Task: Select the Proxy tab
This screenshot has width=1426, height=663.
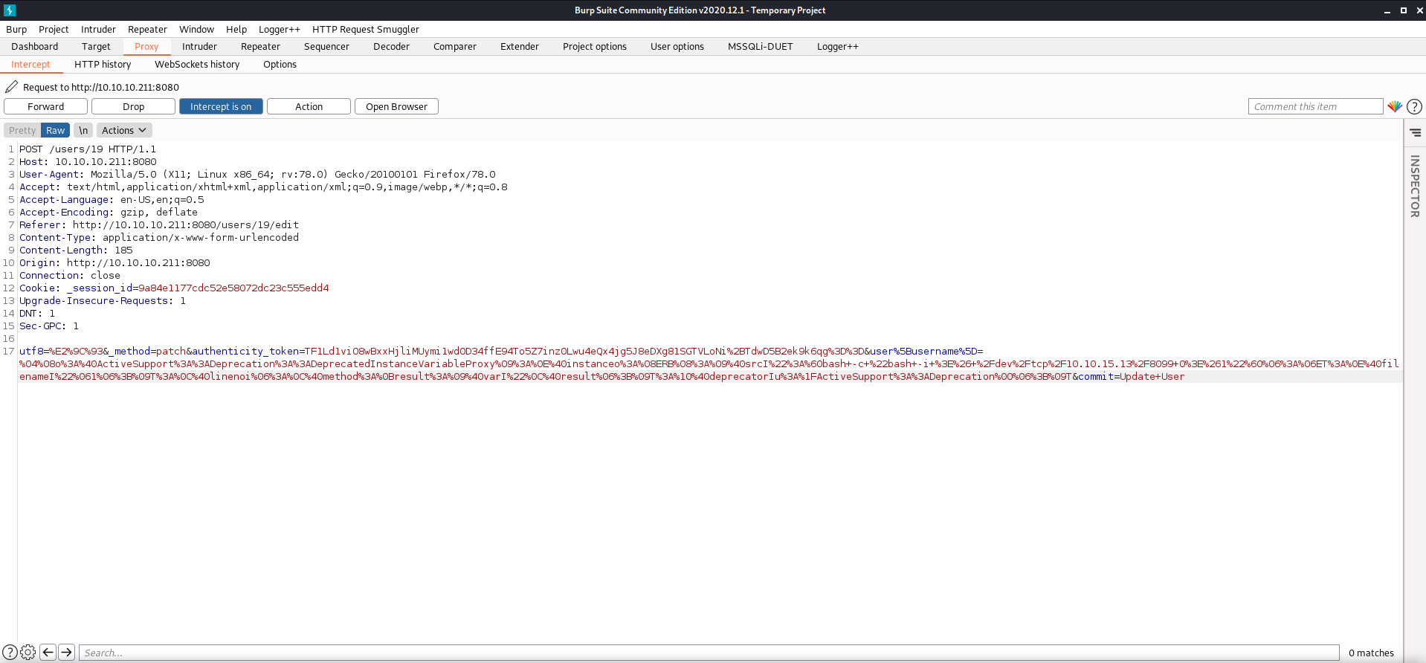Action: [x=146, y=46]
